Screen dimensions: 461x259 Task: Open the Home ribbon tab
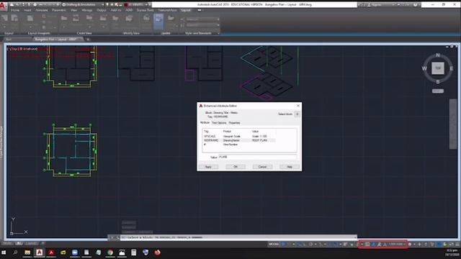(15, 10)
